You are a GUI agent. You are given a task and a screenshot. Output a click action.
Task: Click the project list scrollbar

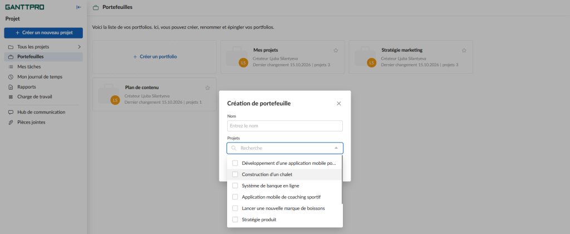click(342, 180)
